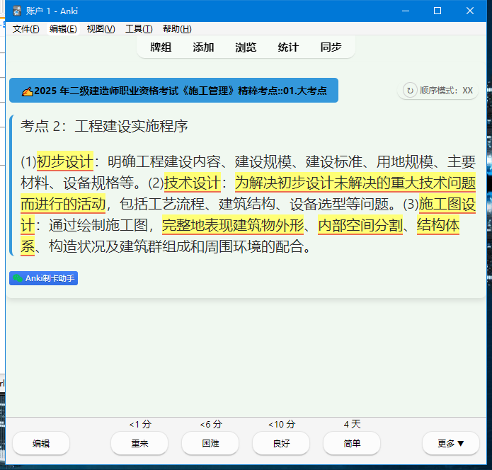The image size is (492, 470).
Task: Click the 编辑 button at bottom
Action: [41, 443]
